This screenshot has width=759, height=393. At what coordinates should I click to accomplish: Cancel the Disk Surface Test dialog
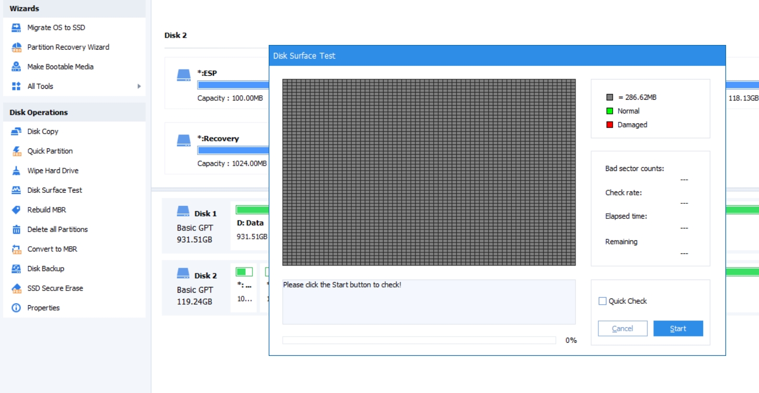[622, 328]
